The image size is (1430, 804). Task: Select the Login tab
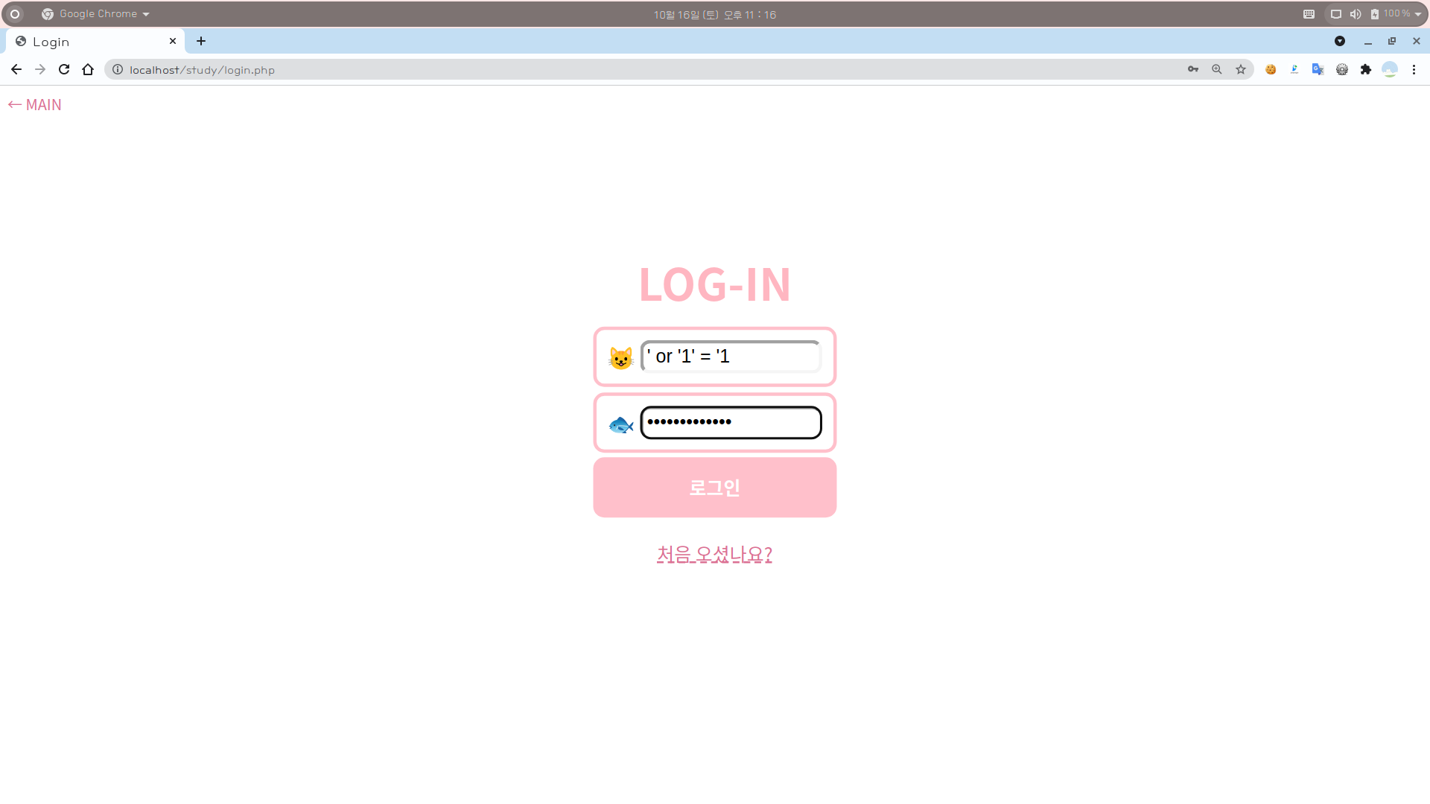coord(95,42)
